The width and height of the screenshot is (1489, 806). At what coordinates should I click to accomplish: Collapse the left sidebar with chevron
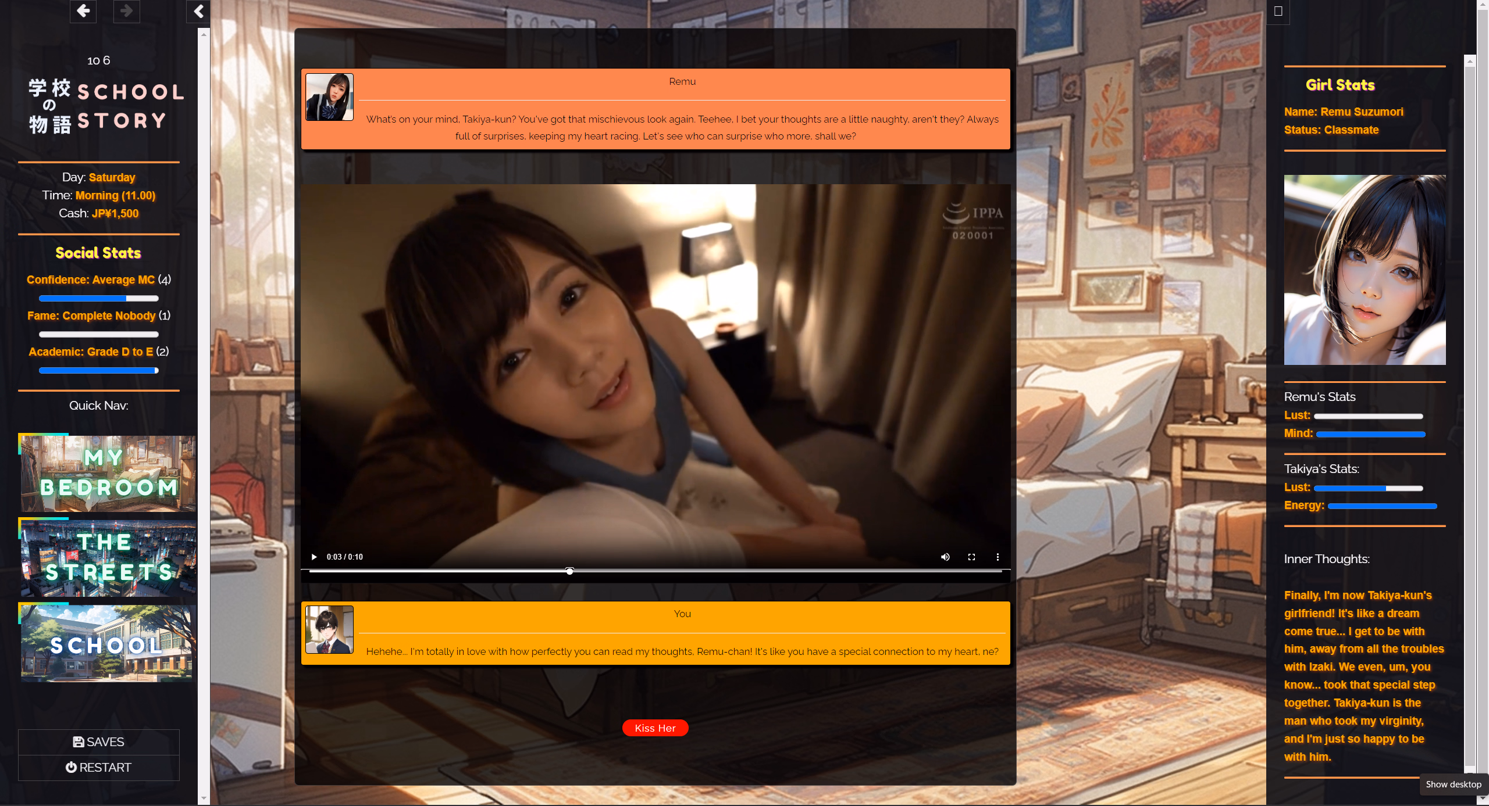[x=198, y=10]
